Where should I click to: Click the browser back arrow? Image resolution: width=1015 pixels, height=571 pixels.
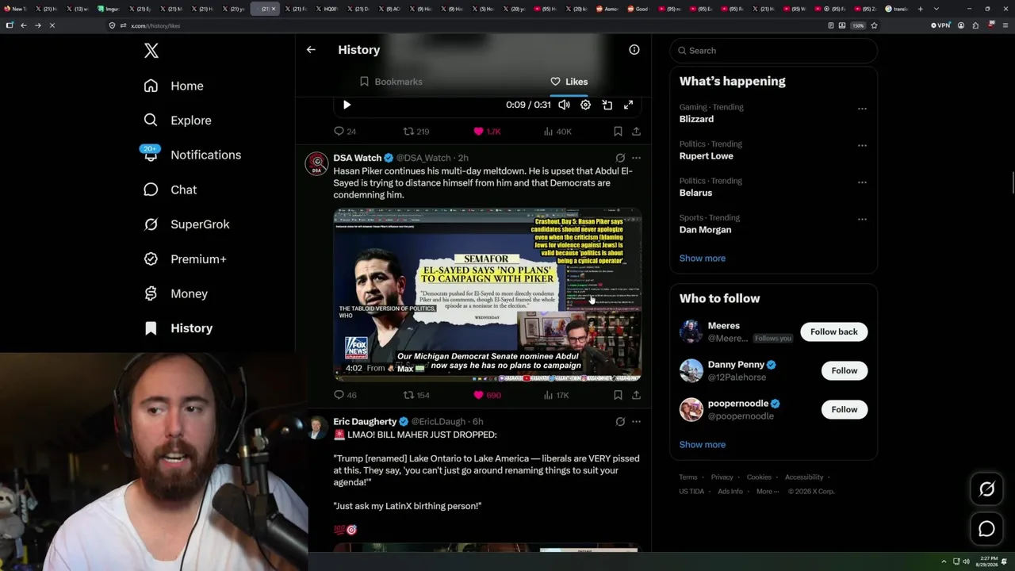click(x=23, y=25)
